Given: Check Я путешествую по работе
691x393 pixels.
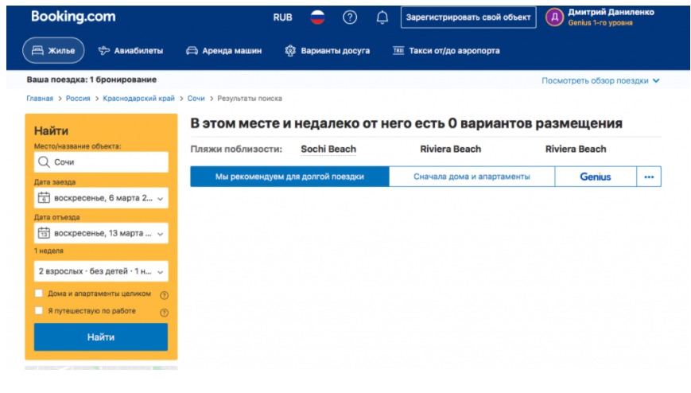Looking at the screenshot, I should pyautogui.click(x=39, y=310).
